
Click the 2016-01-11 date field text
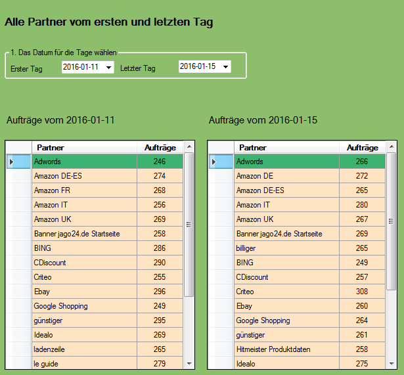coord(81,67)
